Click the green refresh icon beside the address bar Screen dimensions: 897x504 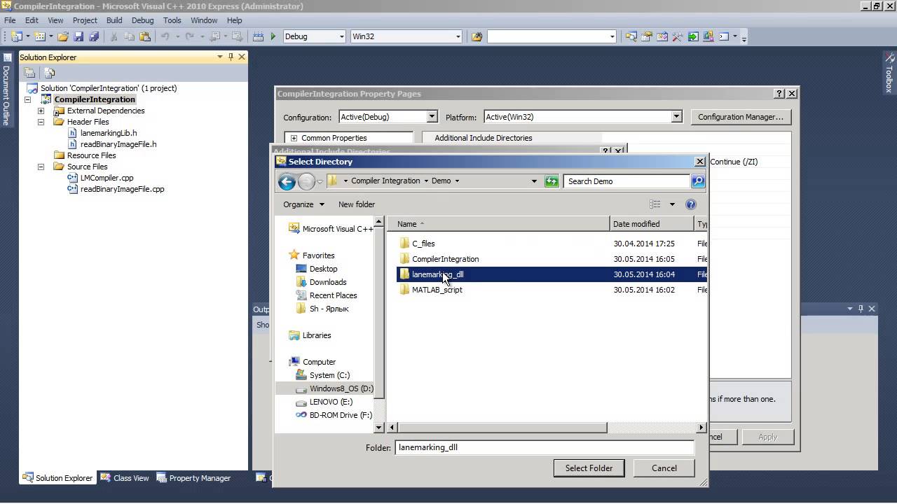pos(552,181)
